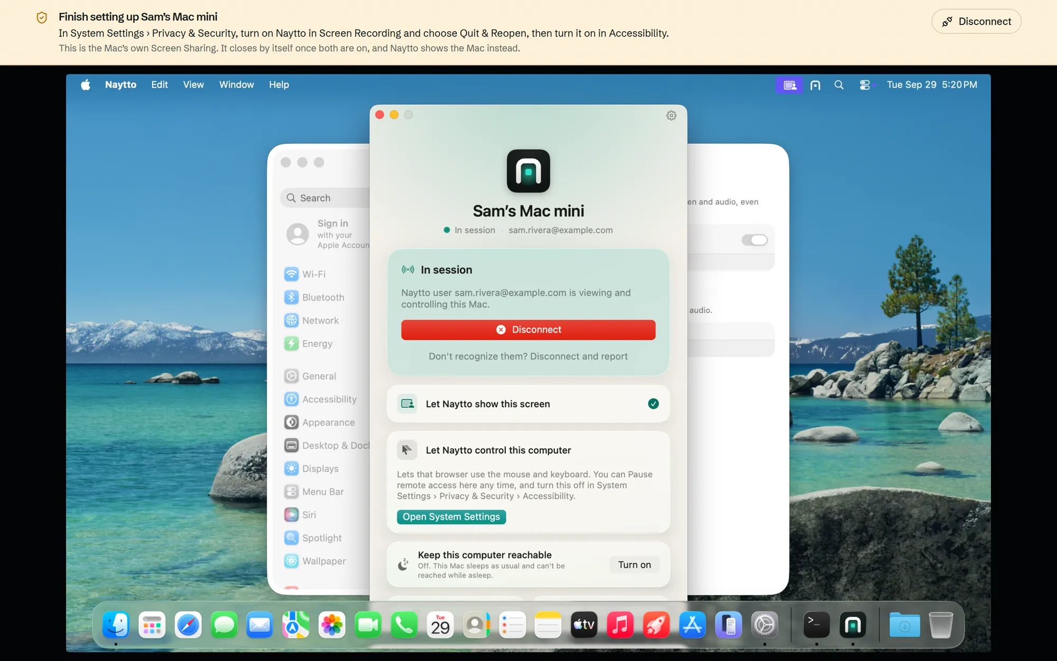Open System Settings from the dock

click(x=765, y=626)
